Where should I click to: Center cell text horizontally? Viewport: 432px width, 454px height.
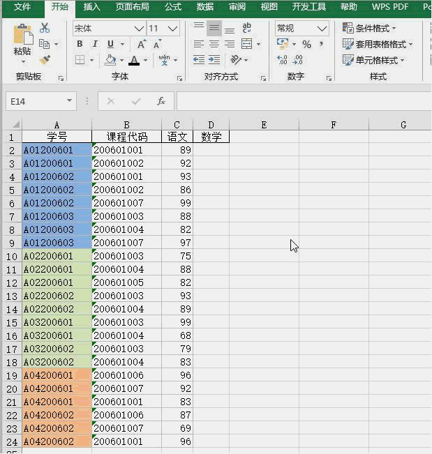click(x=214, y=44)
